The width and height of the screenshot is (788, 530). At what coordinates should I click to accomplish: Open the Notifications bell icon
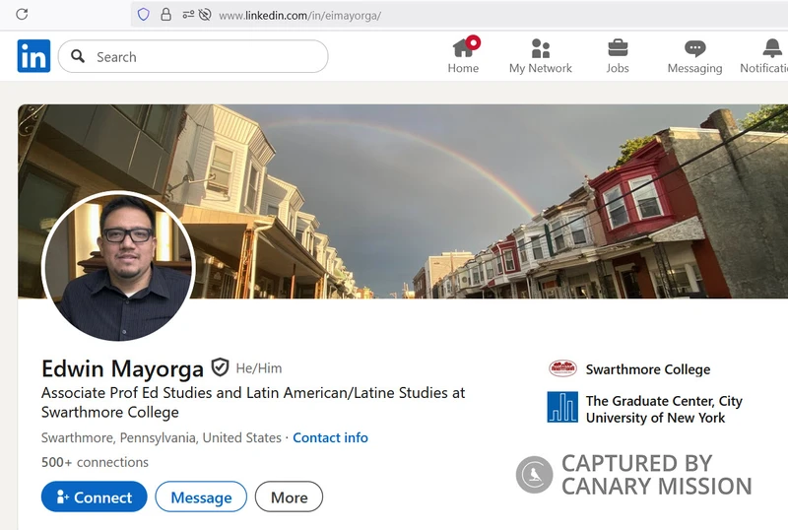[772, 47]
